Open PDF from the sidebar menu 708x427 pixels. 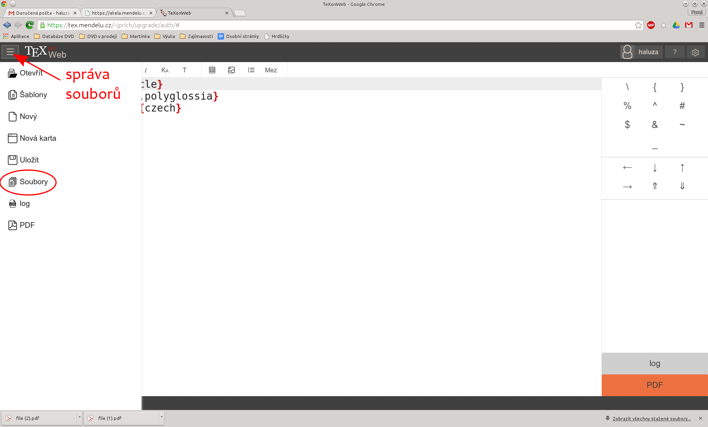[21, 225]
